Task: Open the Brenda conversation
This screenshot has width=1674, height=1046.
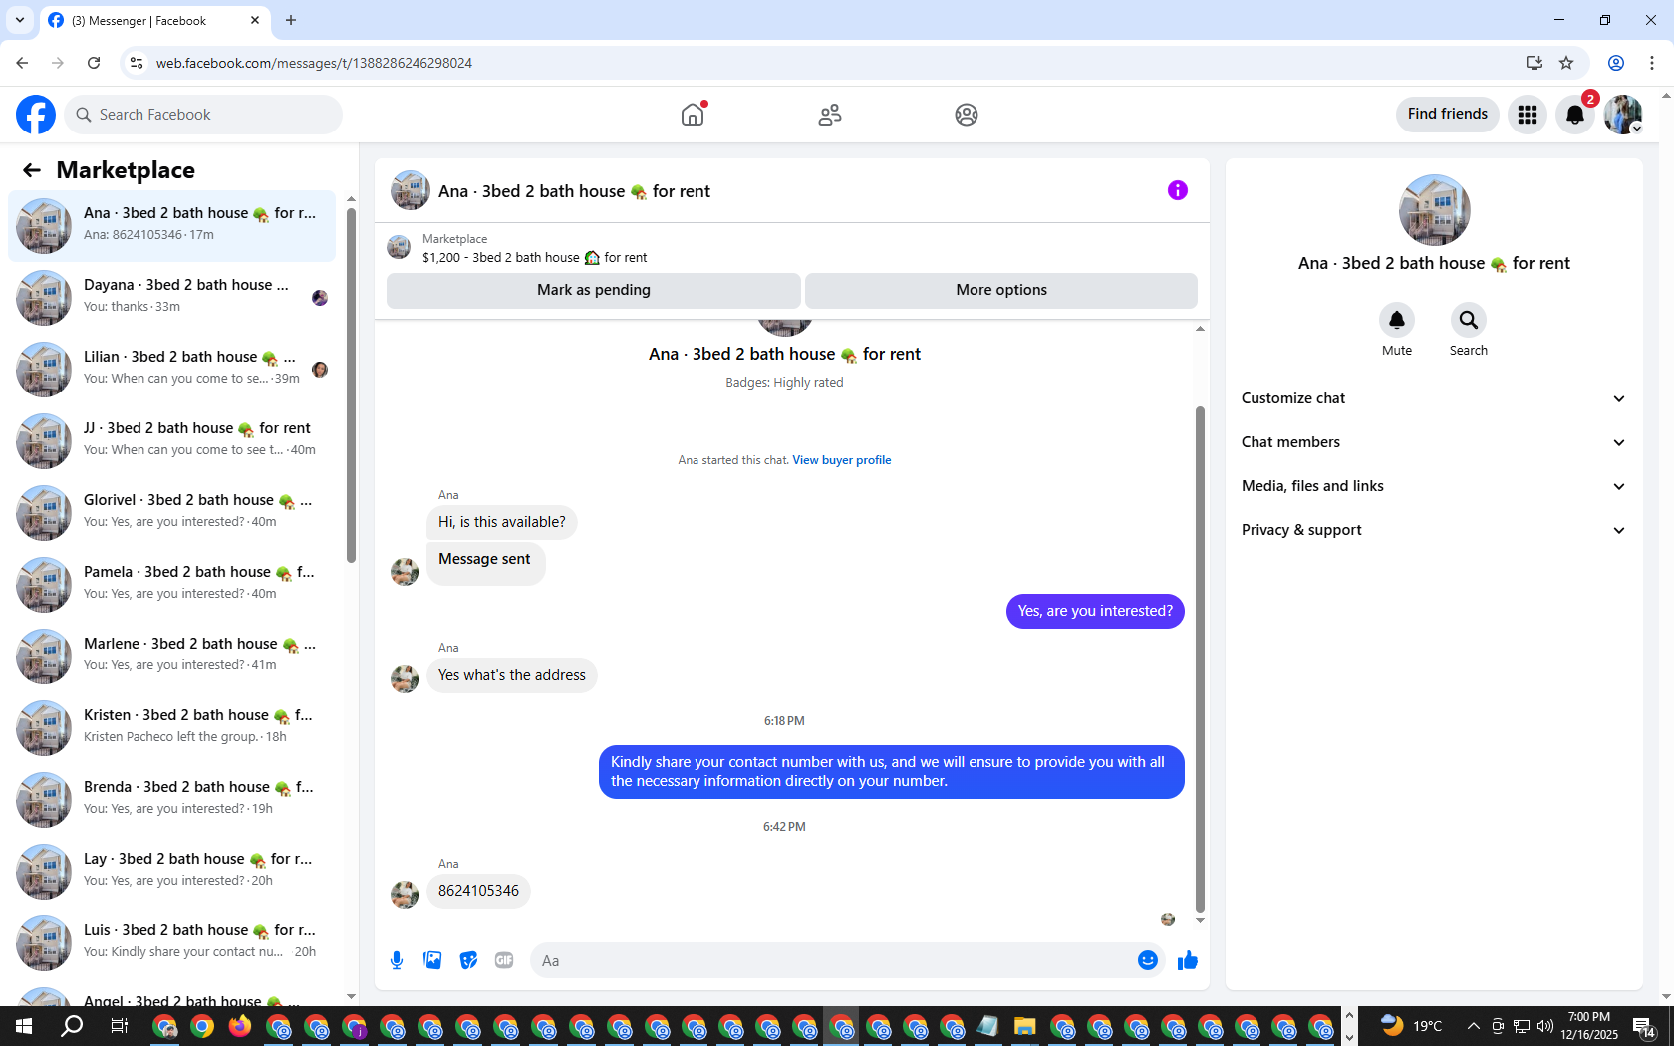Action: click(171, 799)
